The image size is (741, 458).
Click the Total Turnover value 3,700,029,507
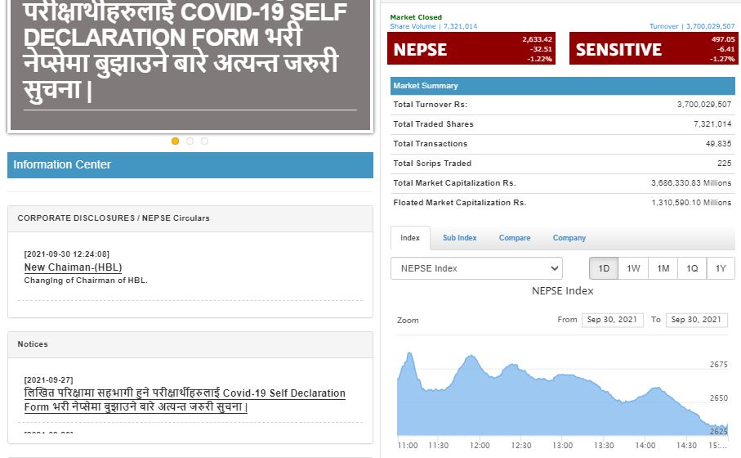704,104
